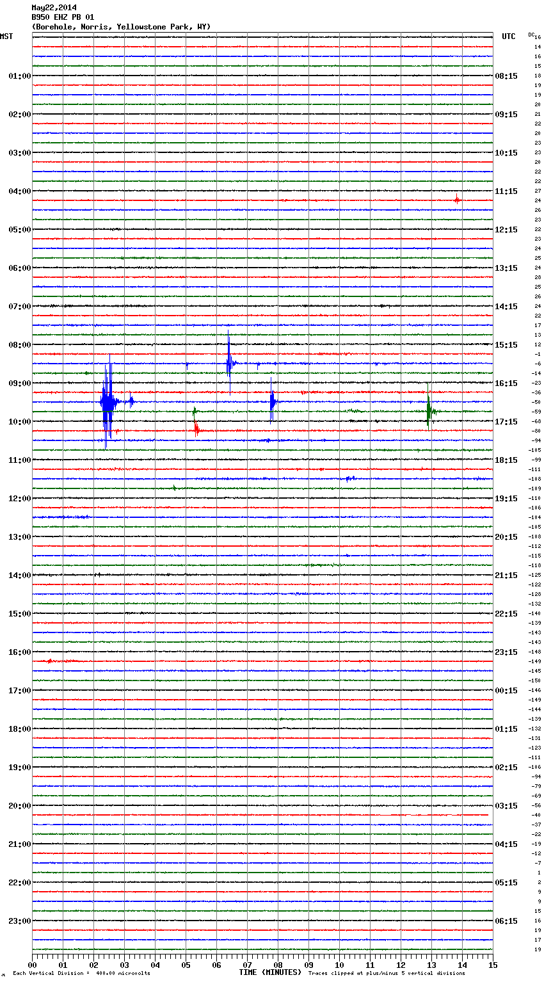The width and height of the screenshot is (544, 982).
Task: Click the UTC timezone label
Action: tap(508, 36)
